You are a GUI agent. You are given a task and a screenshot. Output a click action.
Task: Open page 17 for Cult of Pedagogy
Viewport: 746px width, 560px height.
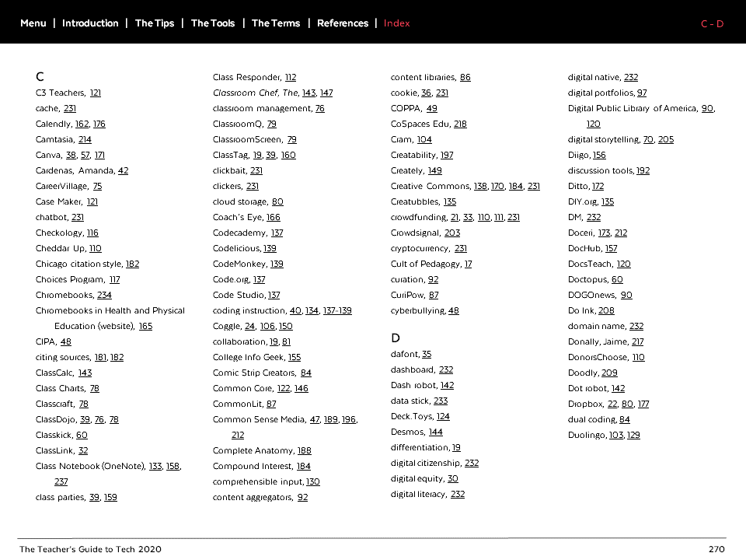468,264
